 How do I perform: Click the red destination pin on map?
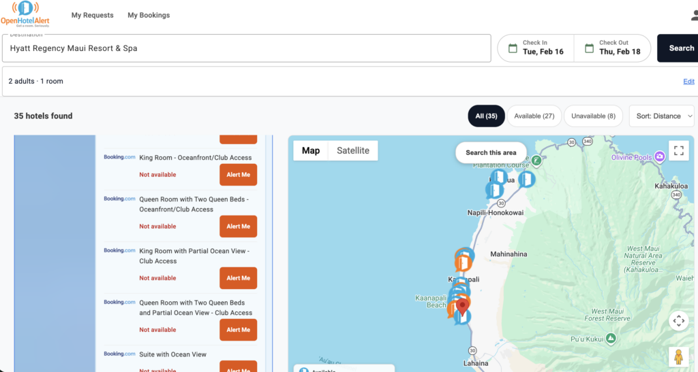point(462,307)
